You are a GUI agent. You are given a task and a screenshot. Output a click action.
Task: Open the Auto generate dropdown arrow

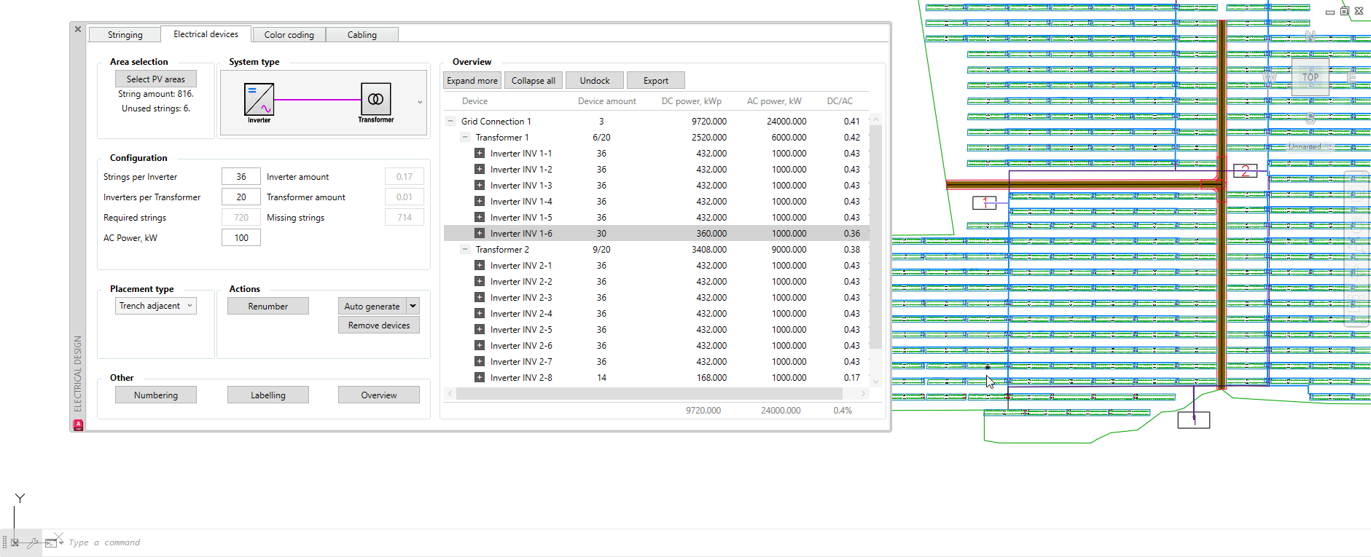[x=413, y=307]
